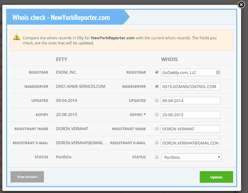Click the Whois Registrant Name field
Screen dimensions: 248x193
(x=190, y=129)
